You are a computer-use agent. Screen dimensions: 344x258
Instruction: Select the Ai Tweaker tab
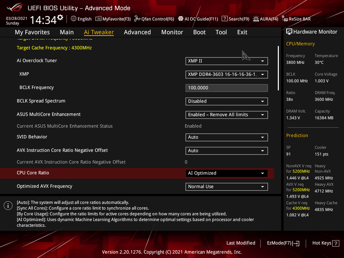99,32
